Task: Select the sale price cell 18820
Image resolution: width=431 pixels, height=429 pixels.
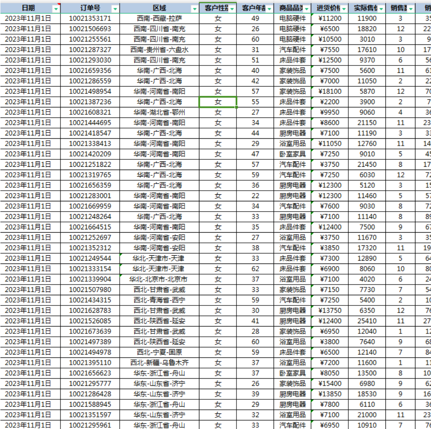Action: point(367,29)
